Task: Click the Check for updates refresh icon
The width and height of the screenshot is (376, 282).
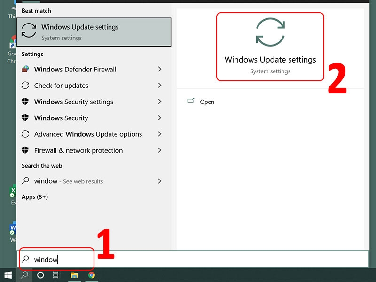Action: (25, 86)
